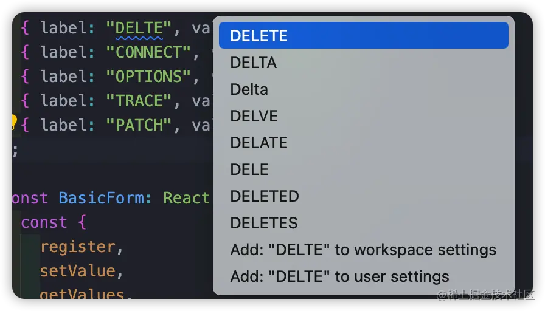The width and height of the screenshot is (545, 311).
Task: Place cursor on the "OPTIONS" string
Action: [x=148, y=77]
